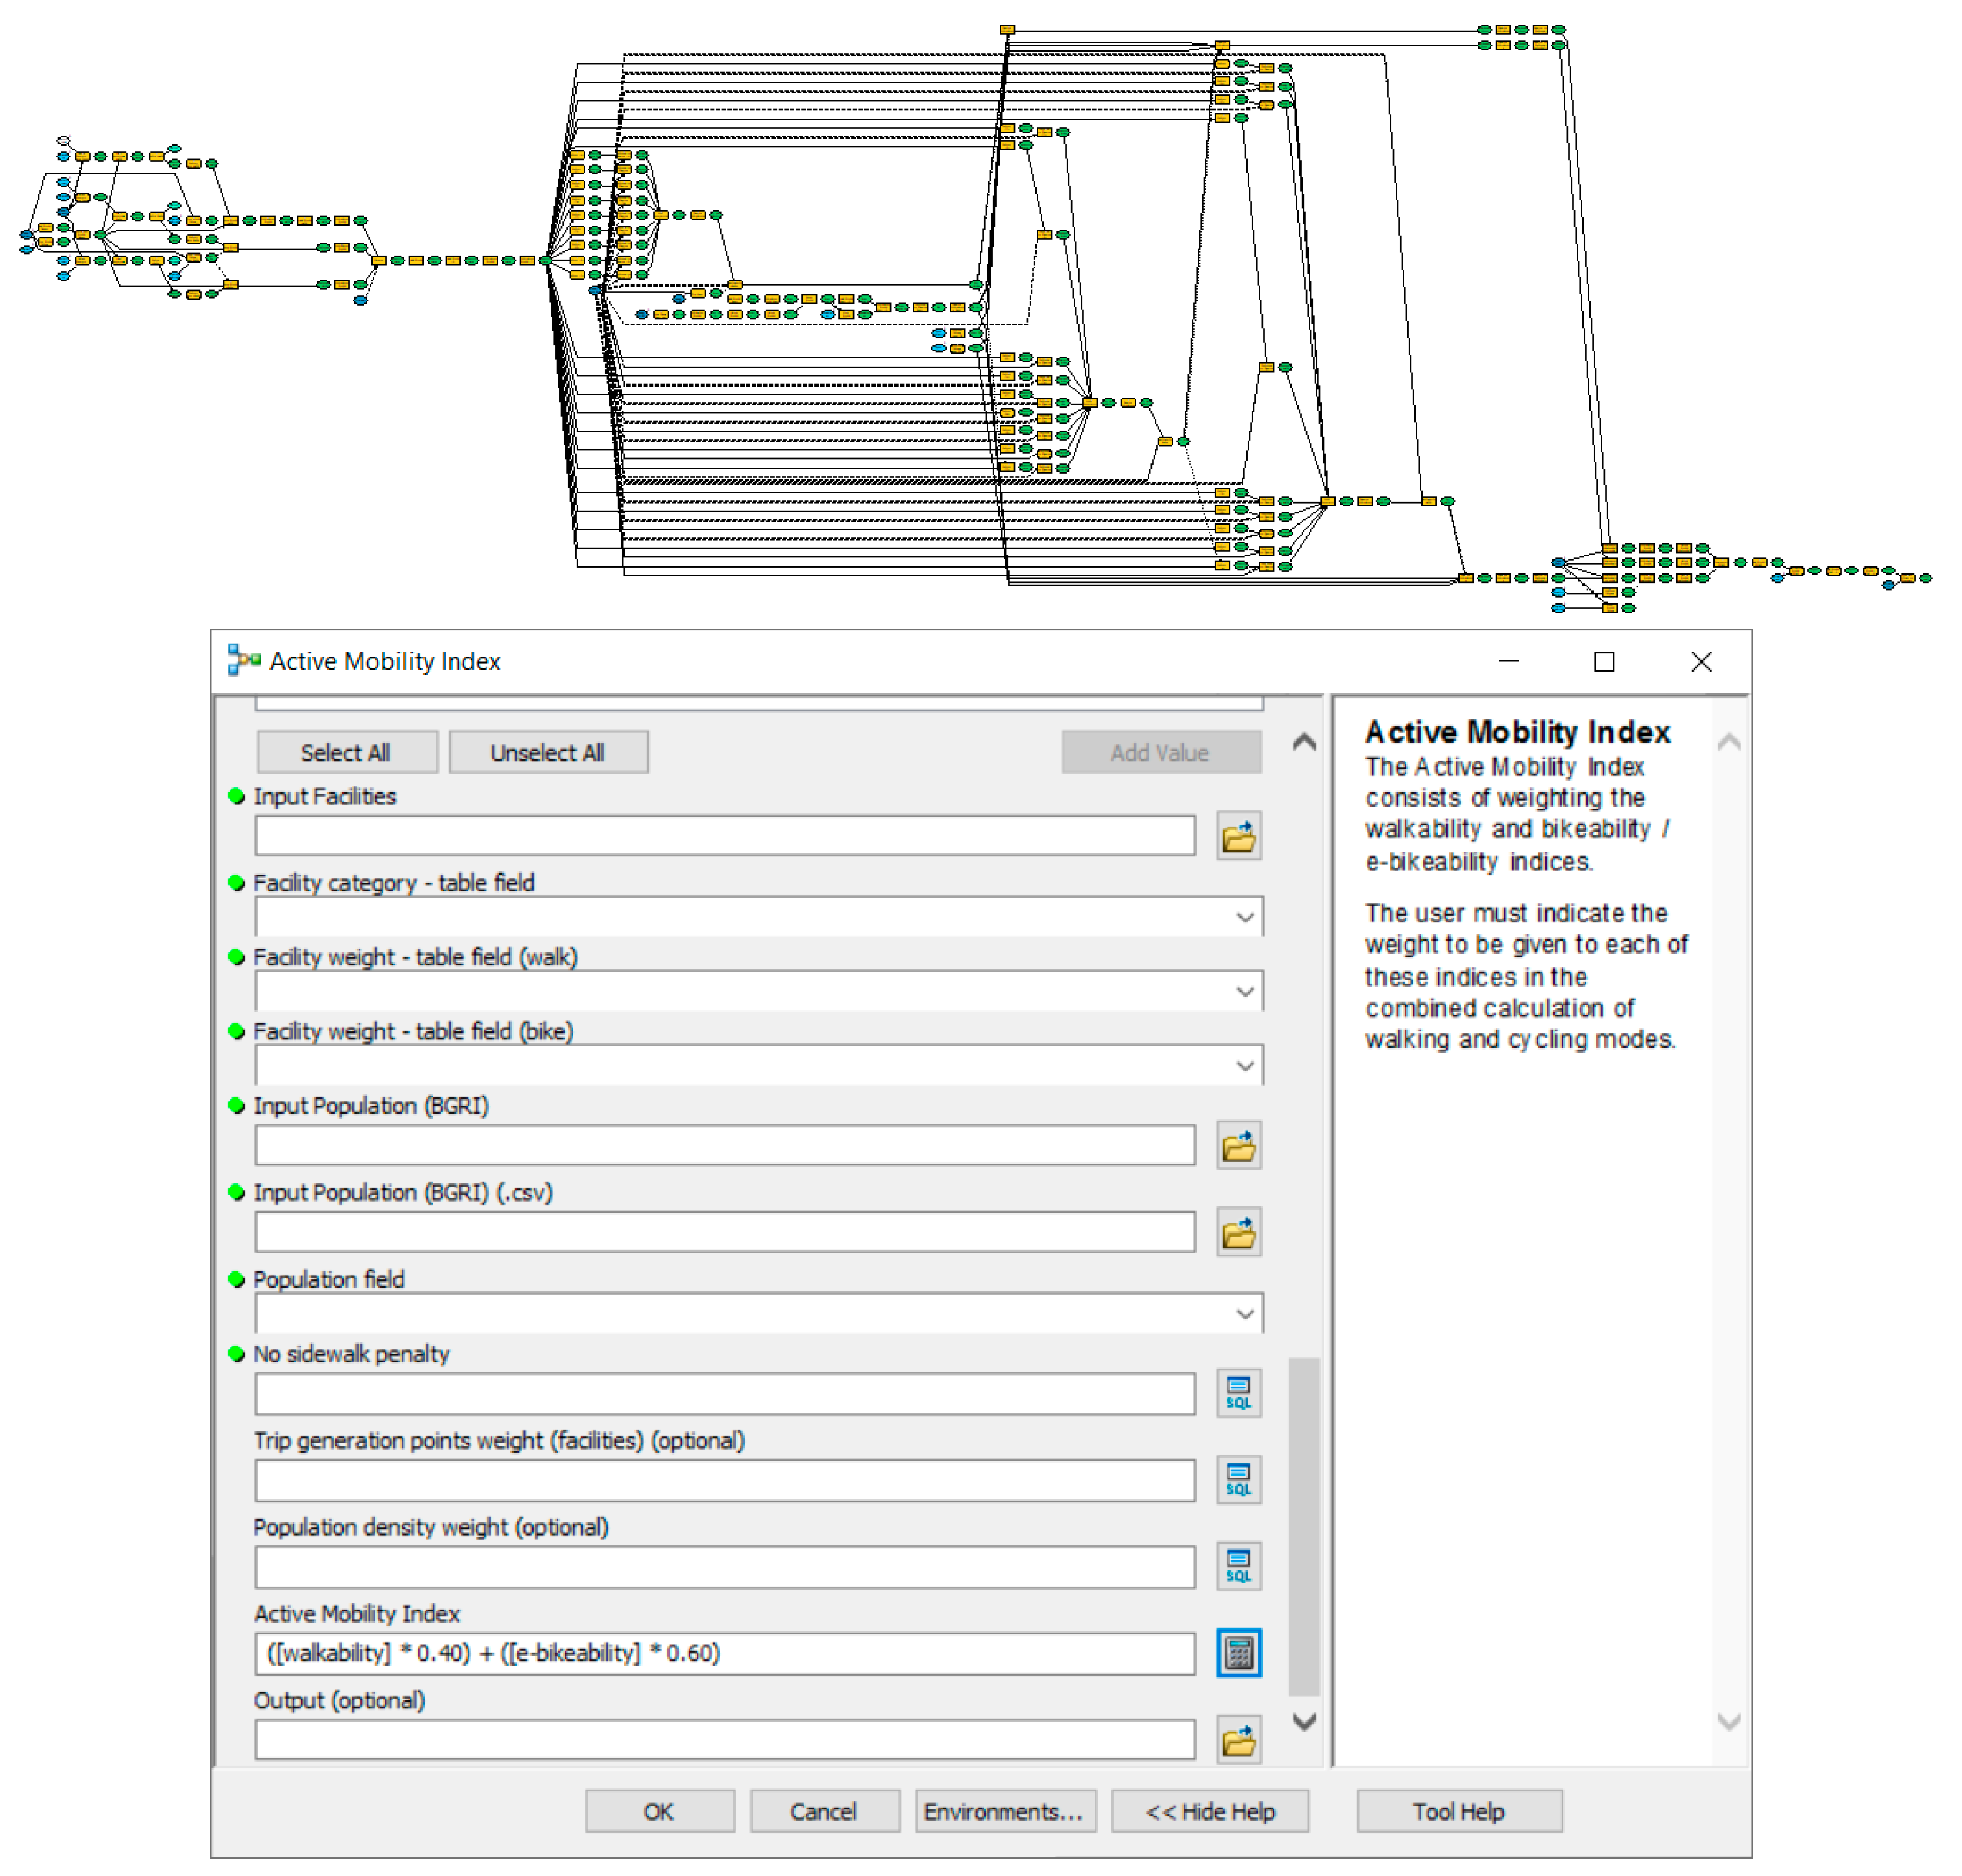Screen dimensions: 1962x1876
Task: Expand Facility weight (walk) field dropdown
Action: [1244, 991]
